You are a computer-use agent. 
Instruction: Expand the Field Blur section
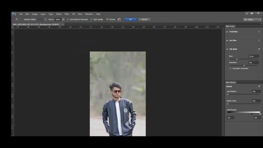pos(227,32)
